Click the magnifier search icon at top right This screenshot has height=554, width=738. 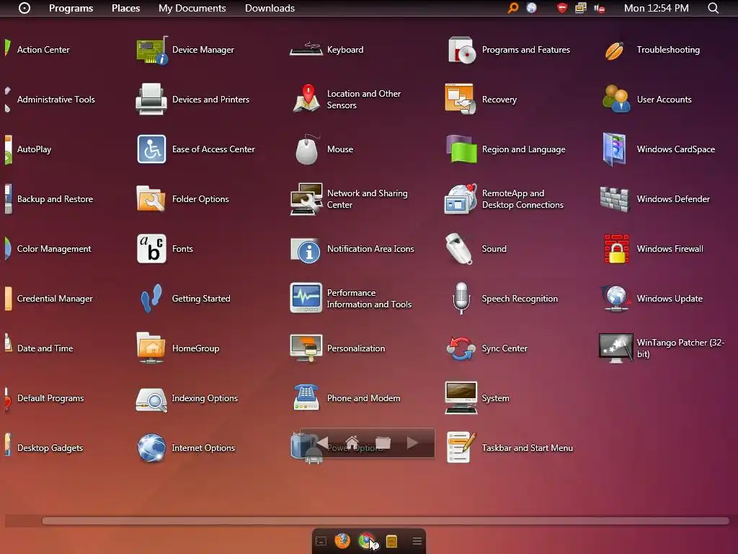tap(713, 8)
